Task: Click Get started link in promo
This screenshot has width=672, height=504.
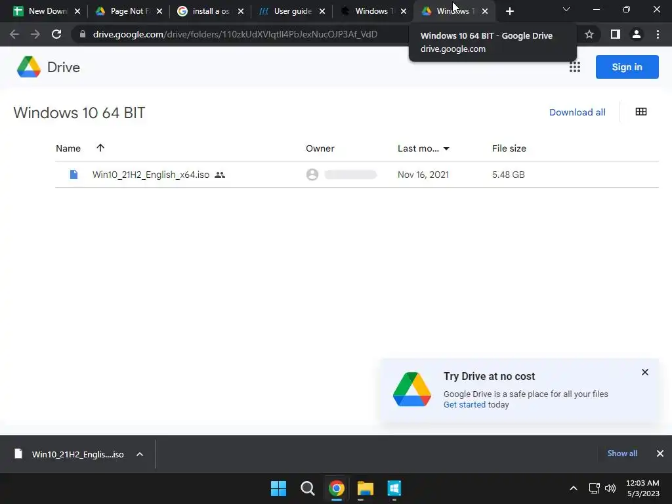Action: point(464,404)
